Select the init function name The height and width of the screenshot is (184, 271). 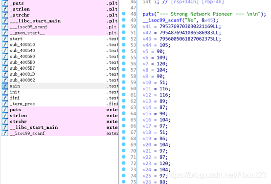tap(15, 92)
